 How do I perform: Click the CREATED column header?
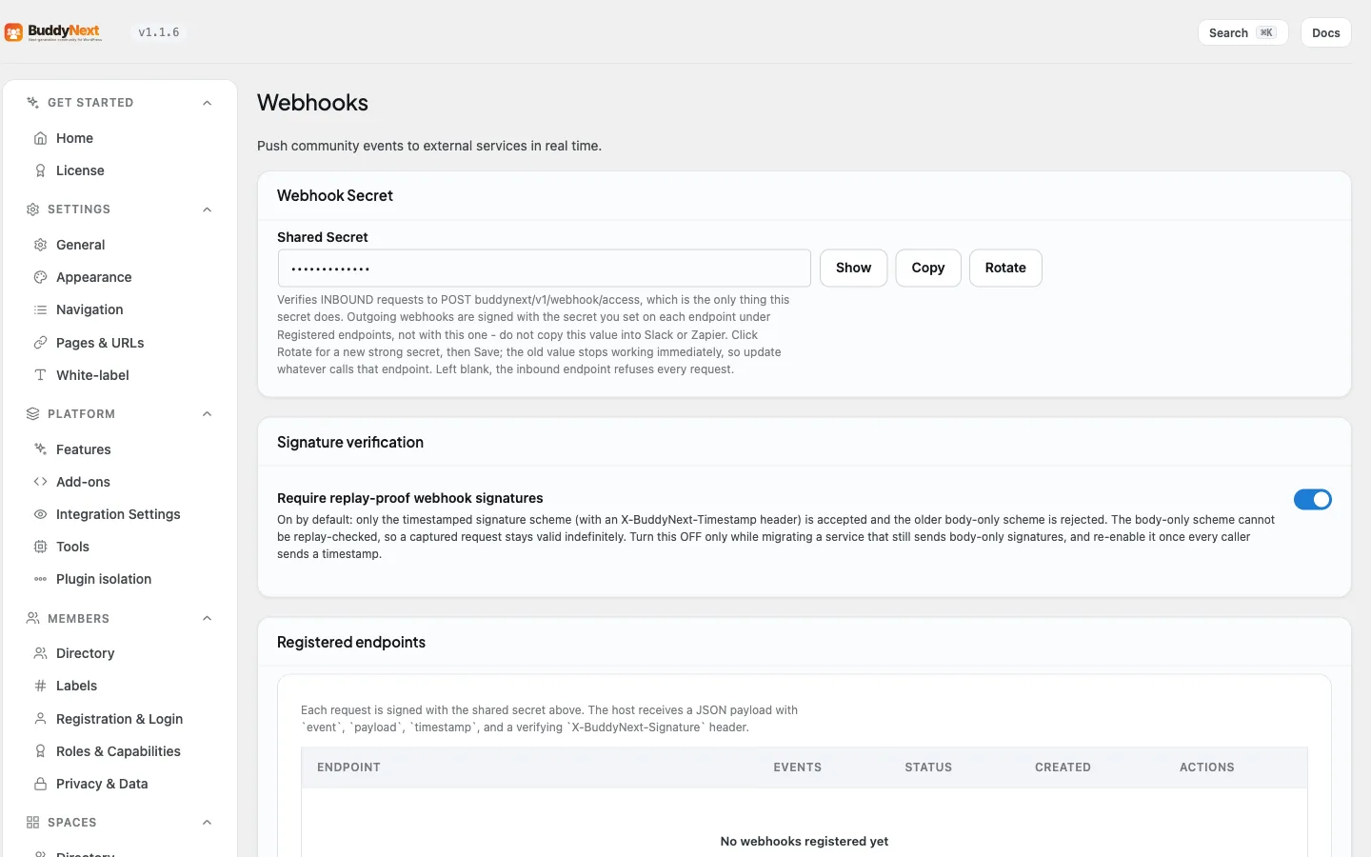[x=1063, y=767]
